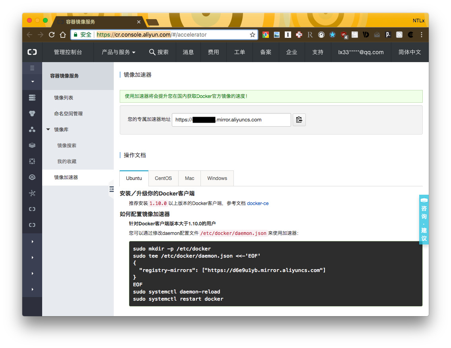Click the NTLx profile label at top right
The height and width of the screenshot is (348, 451).
[x=418, y=20]
